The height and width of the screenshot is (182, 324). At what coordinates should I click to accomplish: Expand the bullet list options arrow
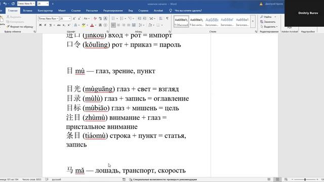point(117,19)
